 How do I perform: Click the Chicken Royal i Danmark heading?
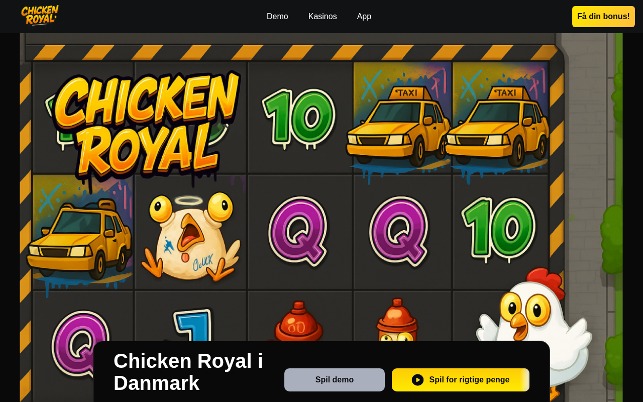(188, 372)
